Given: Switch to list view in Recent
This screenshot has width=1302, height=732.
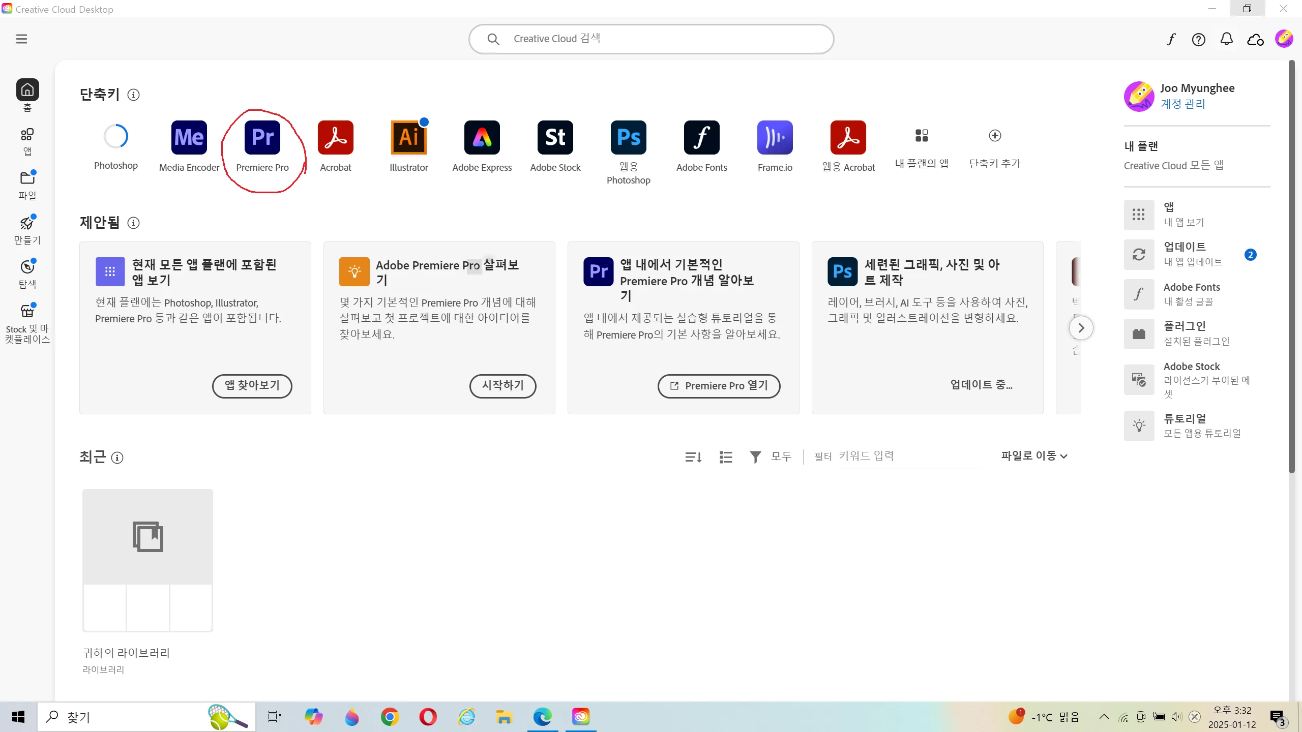Looking at the screenshot, I should click(x=726, y=457).
